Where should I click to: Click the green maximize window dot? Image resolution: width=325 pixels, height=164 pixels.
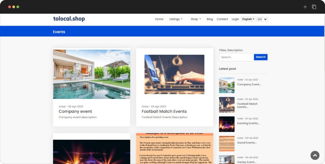tap(18, 7)
